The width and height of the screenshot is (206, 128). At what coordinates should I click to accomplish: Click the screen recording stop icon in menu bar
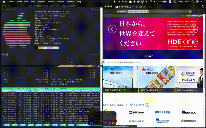115,2
